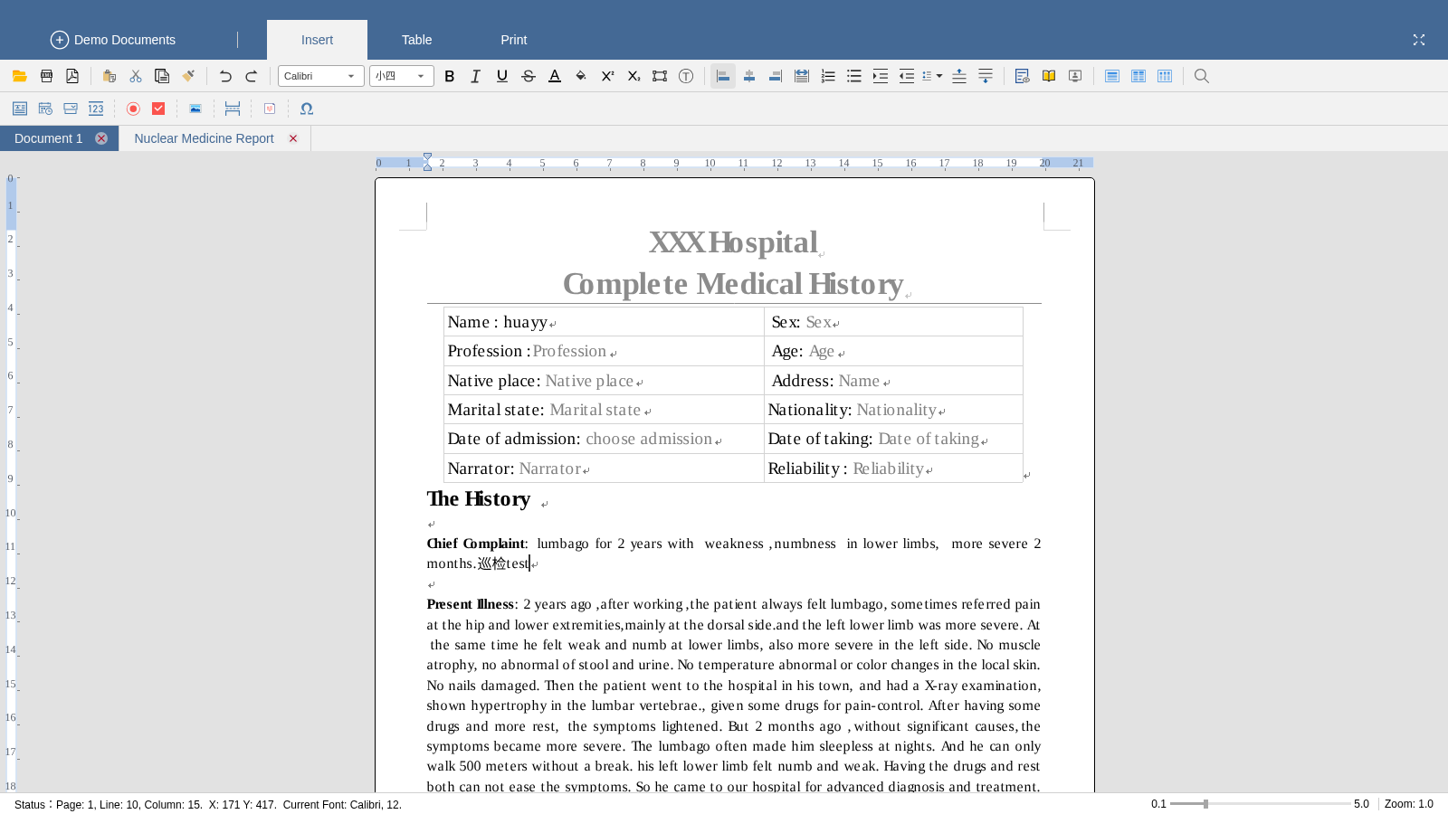
Task: Click the paste clipboard icon
Action: coord(110,76)
